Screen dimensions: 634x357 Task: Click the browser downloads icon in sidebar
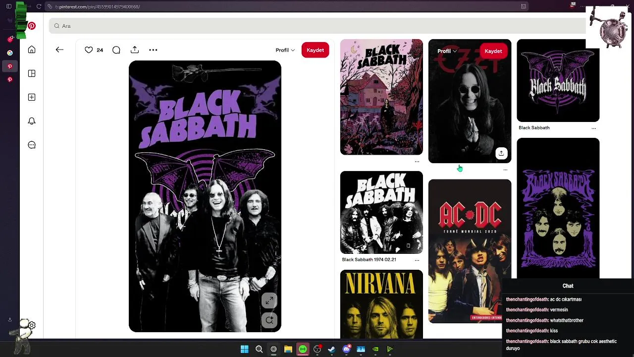click(10, 319)
